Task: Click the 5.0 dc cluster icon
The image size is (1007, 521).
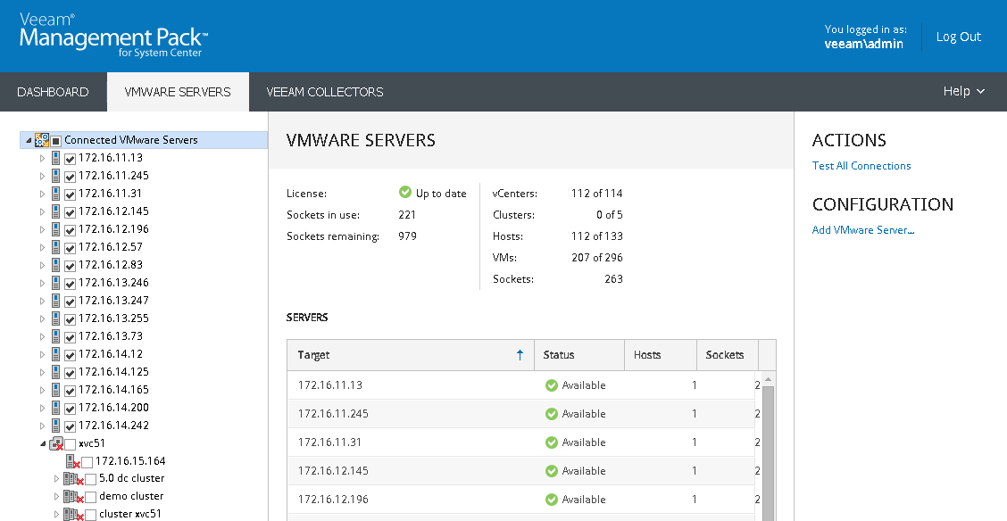Action: click(x=71, y=478)
